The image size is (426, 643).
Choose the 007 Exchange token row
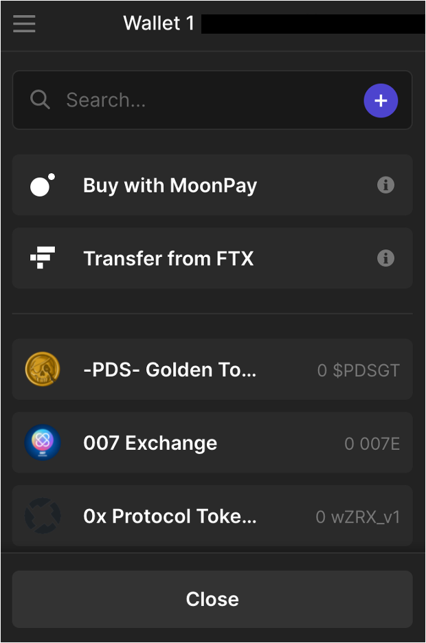150,443
